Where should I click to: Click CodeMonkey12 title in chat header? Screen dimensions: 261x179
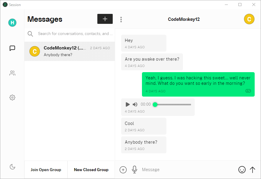point(184,19)
